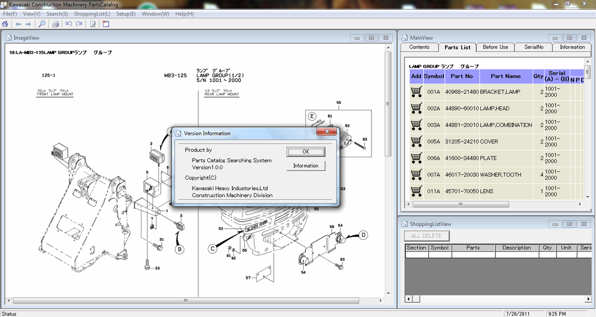
Task: Click part number 40968-21480
Action: click(x=462, y=92)
